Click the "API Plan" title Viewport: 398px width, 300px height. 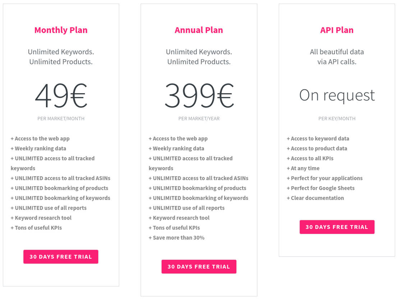(337, 30)
